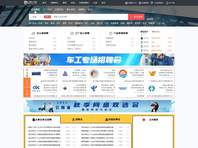Click the shop icon beside 门店商铺招聘
This screenshot has height=148, width=198.
(x=111, y=33)
